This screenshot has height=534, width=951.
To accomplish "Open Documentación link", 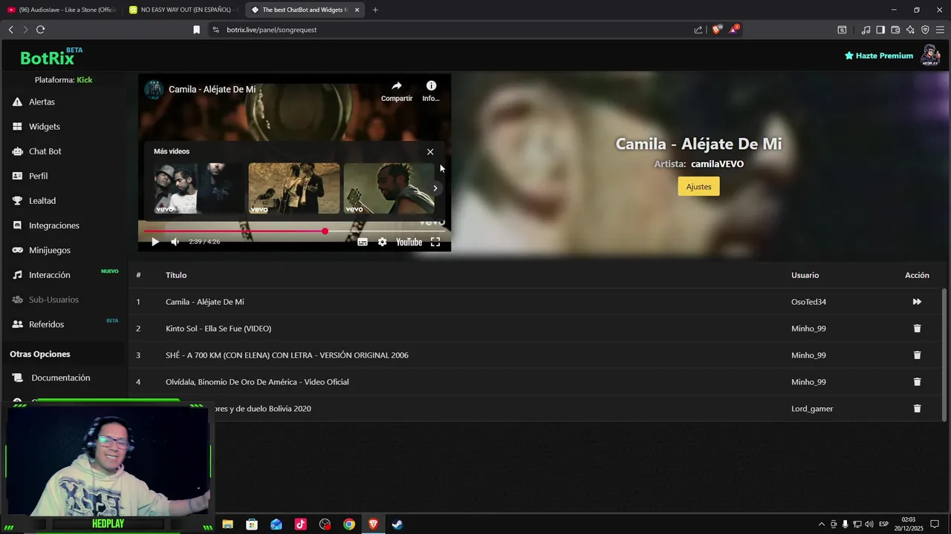I will (x=60, y=378).
